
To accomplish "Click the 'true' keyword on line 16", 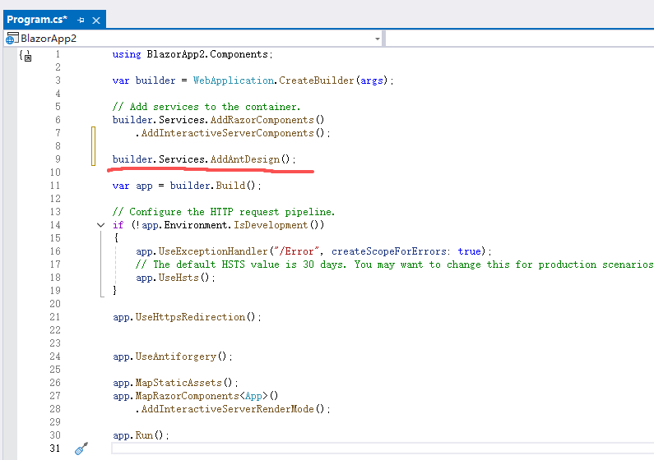I will pos(469,251).
